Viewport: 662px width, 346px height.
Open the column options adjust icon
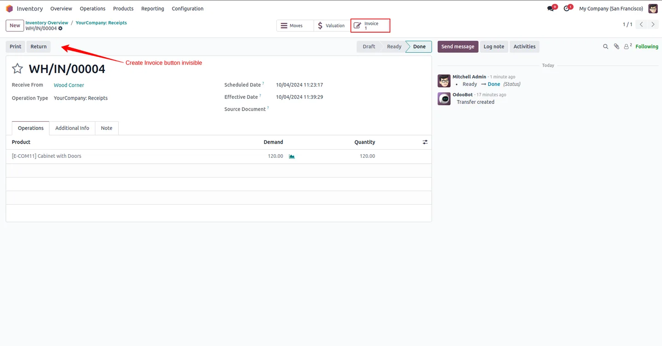point(425,142)
